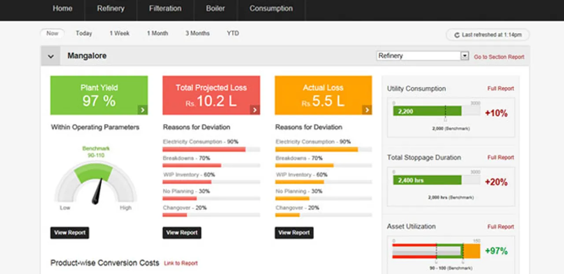
Task: Click the arrow on Actual Loss card
Action: pos(367,110)
